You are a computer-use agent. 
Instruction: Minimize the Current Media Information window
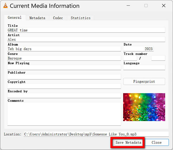point(128,5)
